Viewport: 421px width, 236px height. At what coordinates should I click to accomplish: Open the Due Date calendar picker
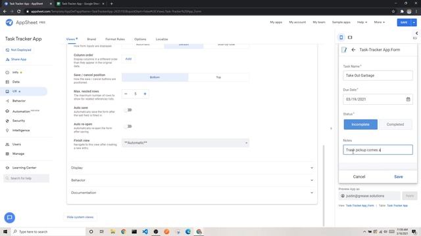pos(408,99)
